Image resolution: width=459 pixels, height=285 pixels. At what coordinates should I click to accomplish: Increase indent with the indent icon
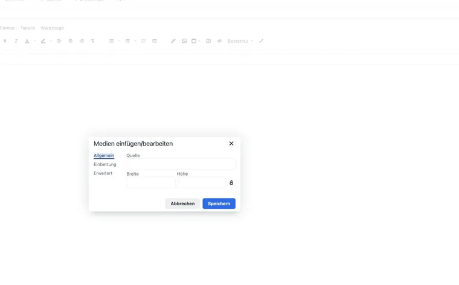(155, 41)
